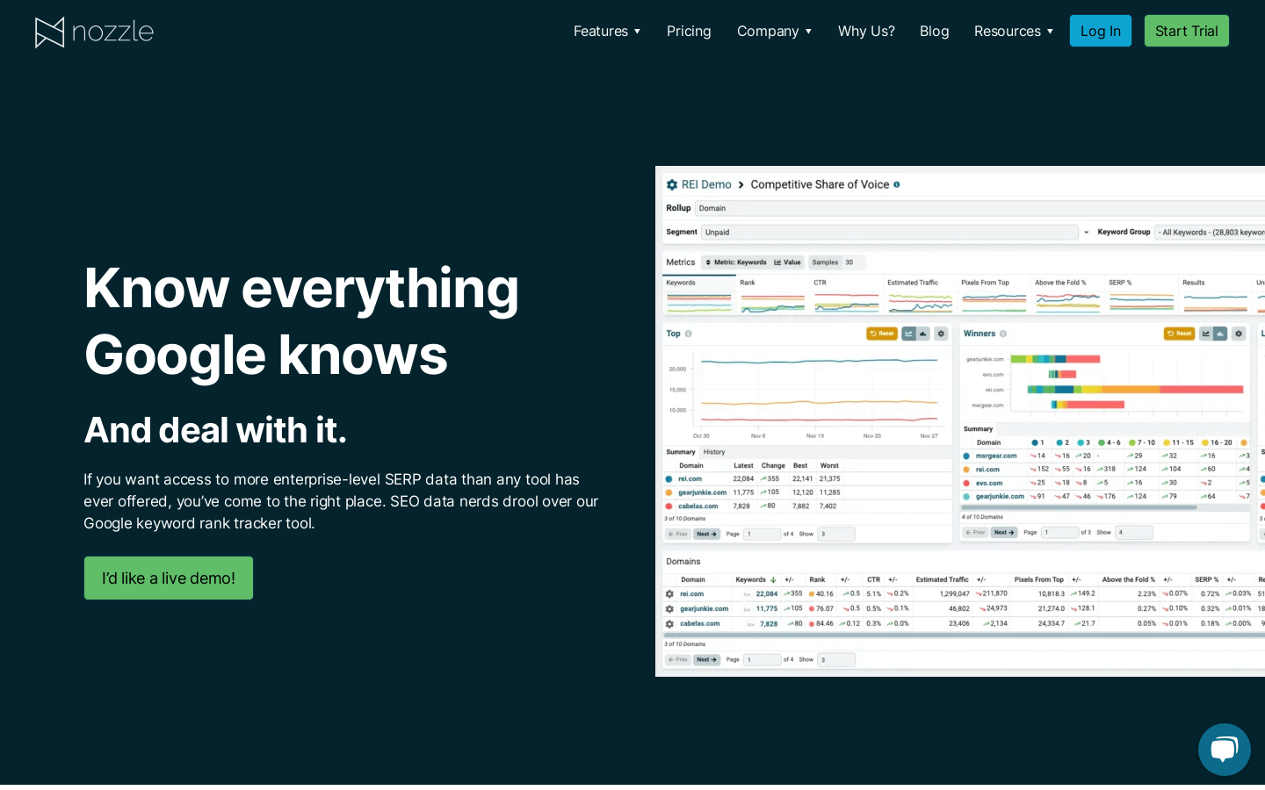Click the REI Demo breadcrumb link
This screenshot has height=790, width=1265.
706,185
